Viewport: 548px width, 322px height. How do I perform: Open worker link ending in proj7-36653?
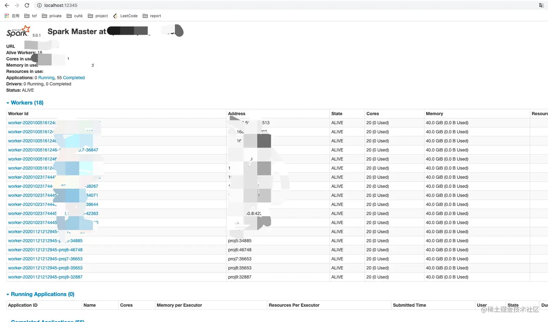point(45,259)
